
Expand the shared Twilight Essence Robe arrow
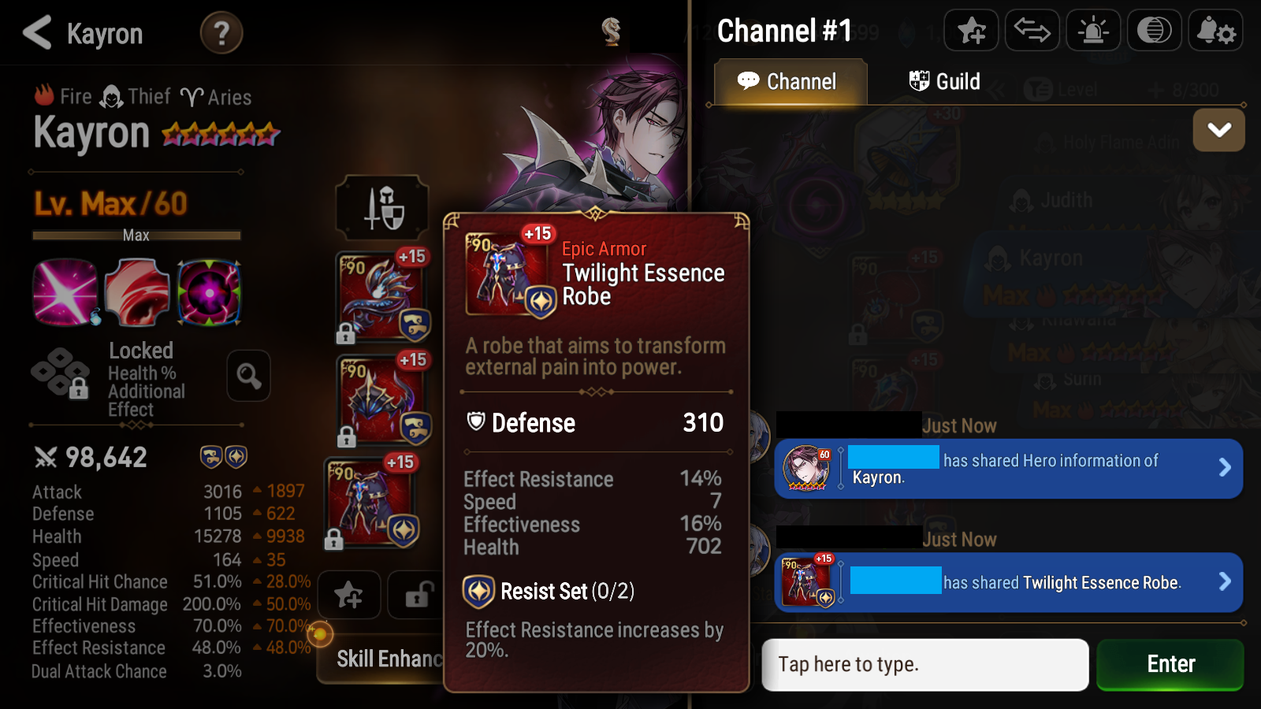click(x=1224, y=581)
